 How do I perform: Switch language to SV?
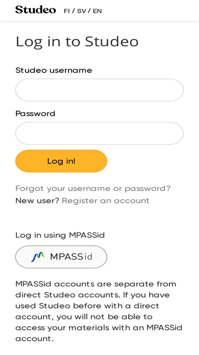tap(81, 11)
